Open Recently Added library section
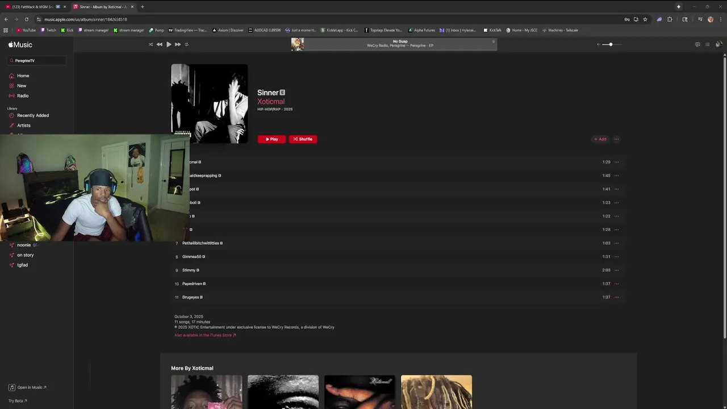 [32, 115]
